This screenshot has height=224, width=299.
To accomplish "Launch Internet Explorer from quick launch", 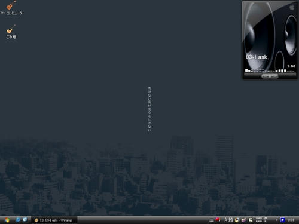I will (x=18, y=220).
